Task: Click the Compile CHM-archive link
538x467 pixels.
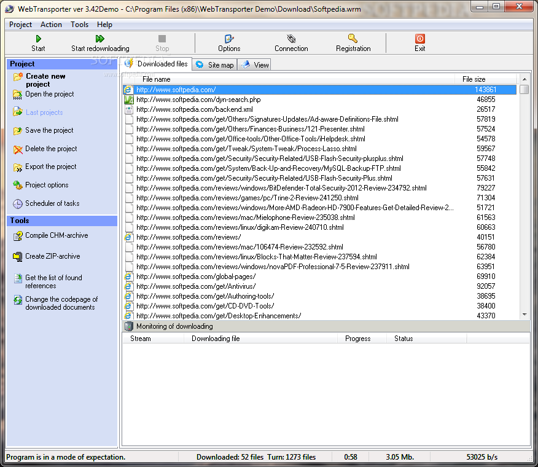Action: point(57,235)
